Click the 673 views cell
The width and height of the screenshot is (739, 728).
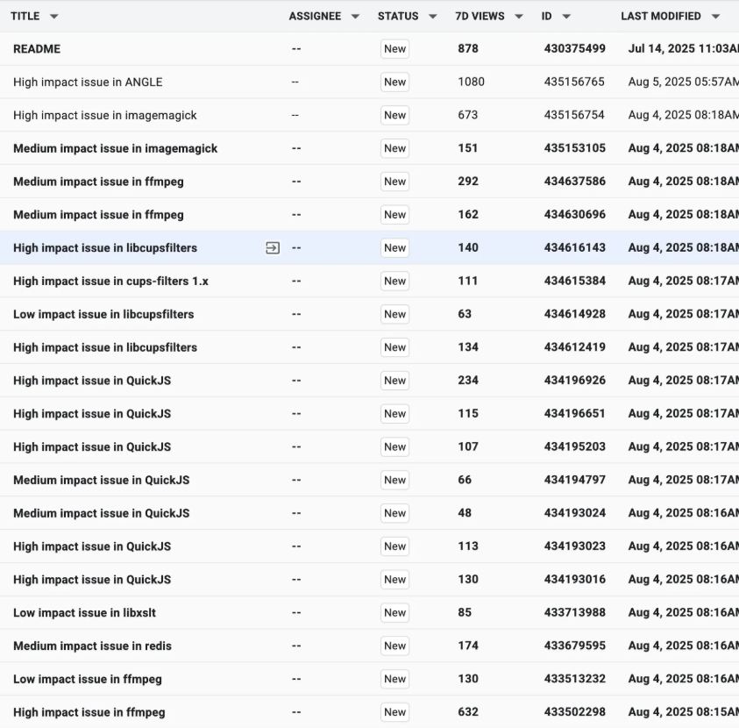click(467, 115)
